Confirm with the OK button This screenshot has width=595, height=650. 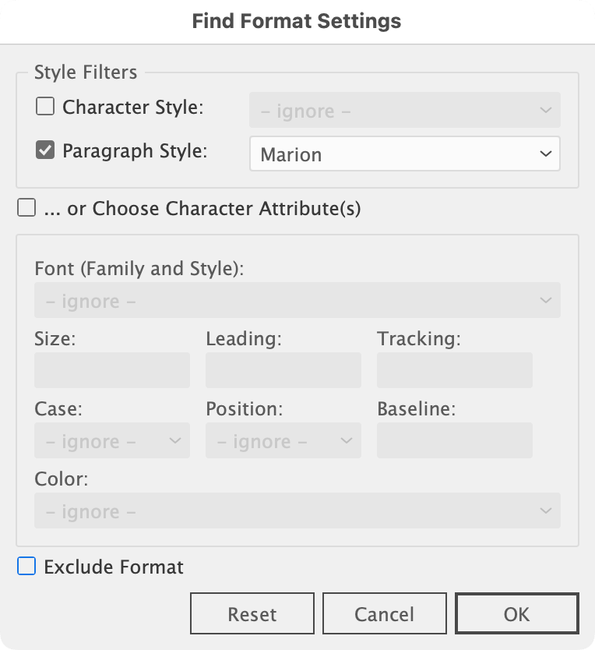pyautogui.click(x=517, y=614)
